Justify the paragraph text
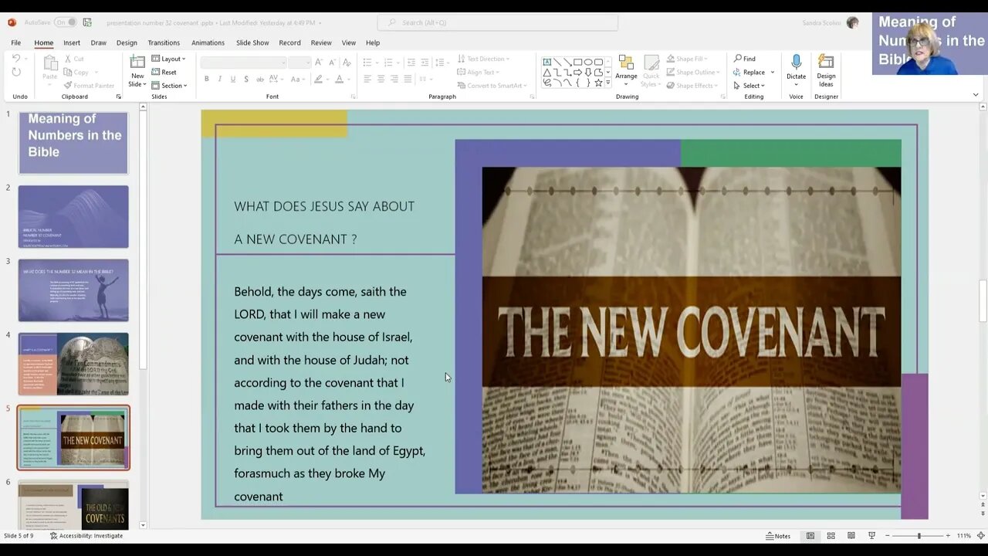The image size is (988, 556). [x=407, y=79]
